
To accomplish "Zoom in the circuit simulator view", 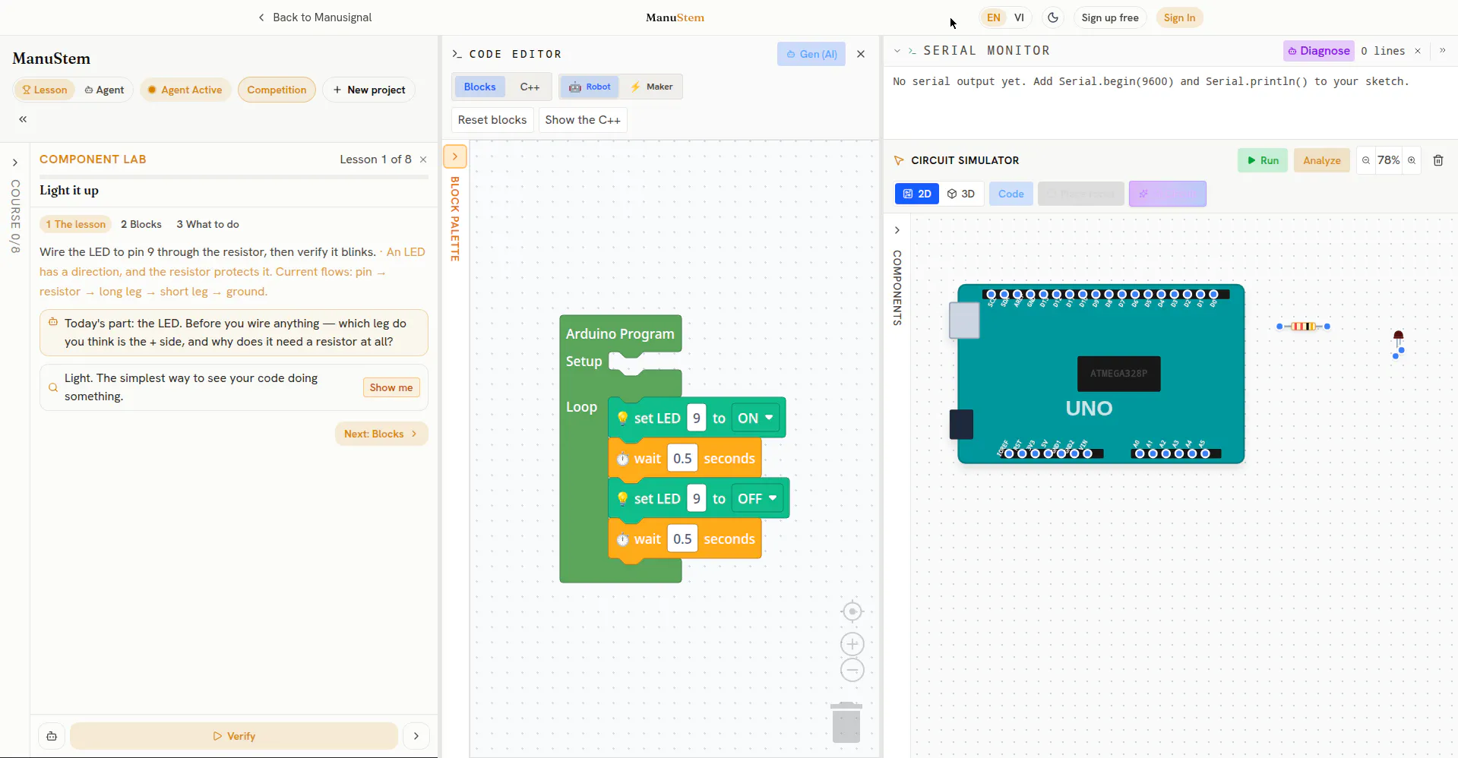I will pyautogui.click(x=1412, y=160).
